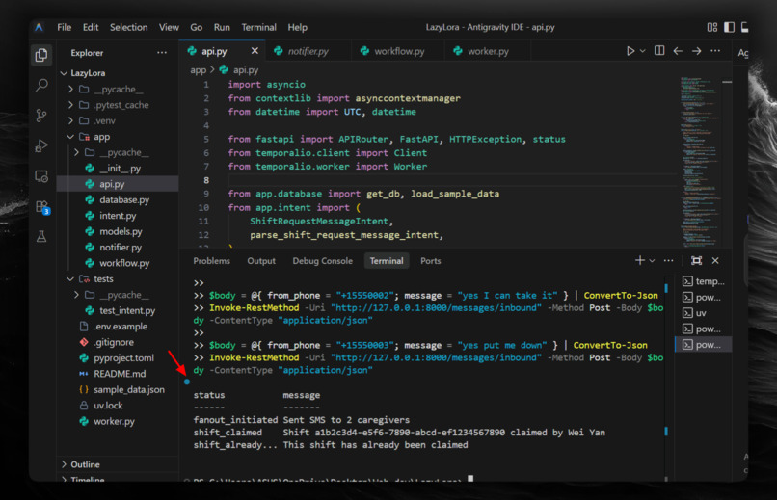Open README.md in the explorer
The image size is (777, 500).
point(120,374)
